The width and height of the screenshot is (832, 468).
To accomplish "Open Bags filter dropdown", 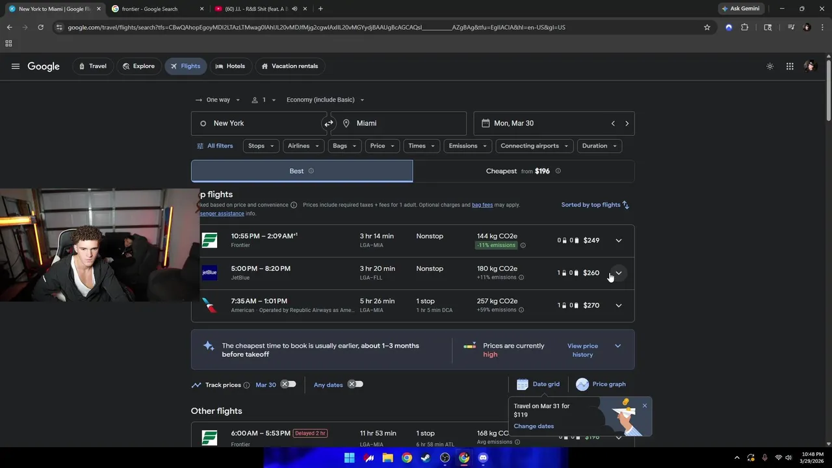I will (344, 146).
